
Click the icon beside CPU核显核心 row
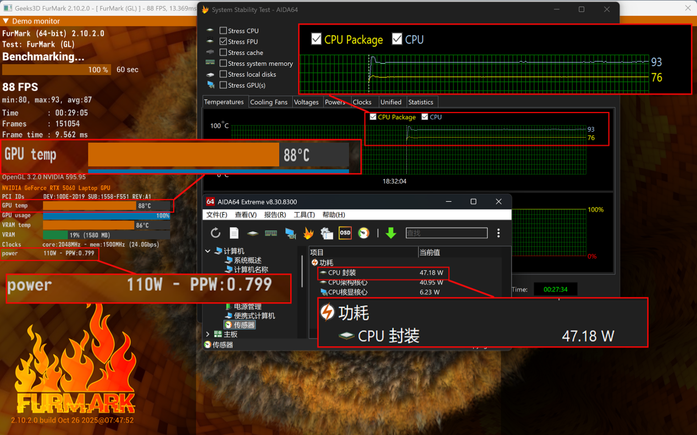[324, 292]
